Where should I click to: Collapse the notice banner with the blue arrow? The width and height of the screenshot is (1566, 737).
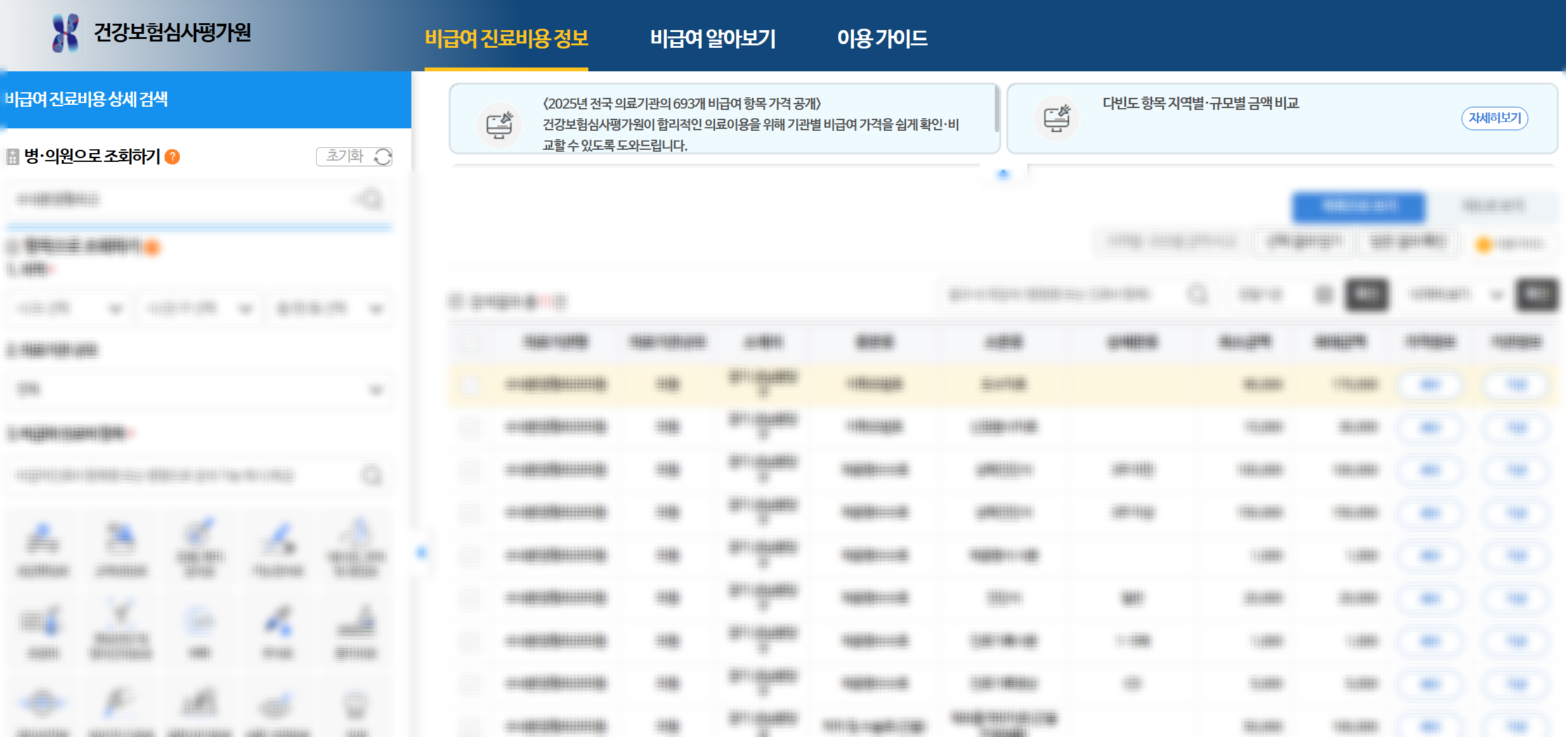point(1003,174)
